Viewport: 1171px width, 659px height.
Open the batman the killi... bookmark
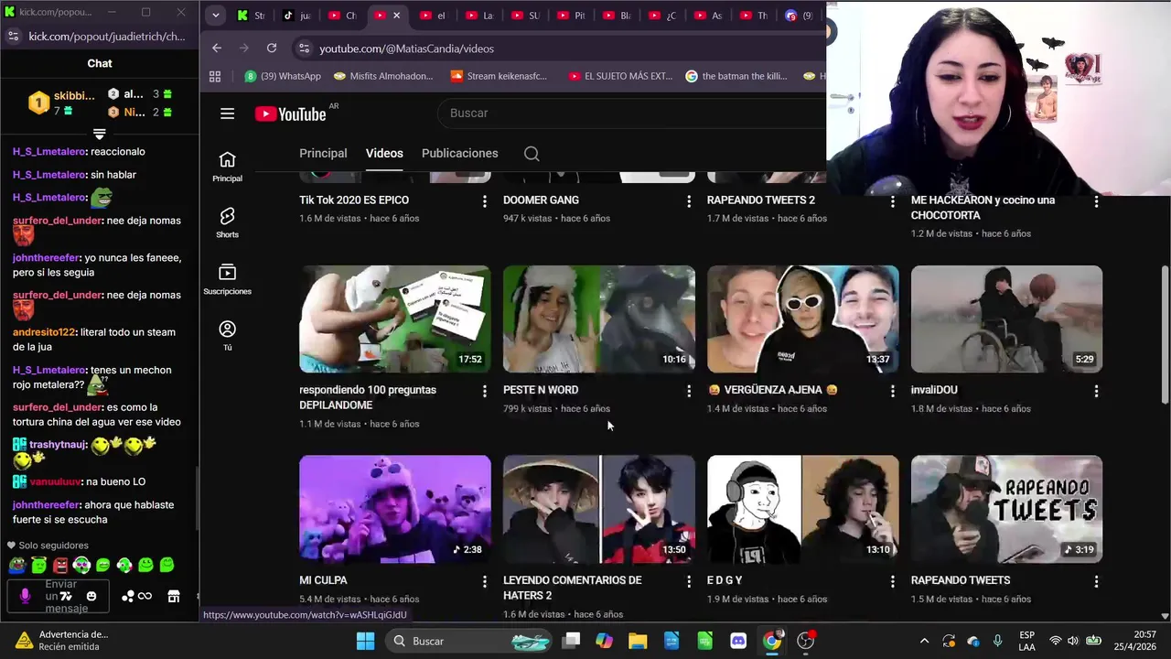click(736, 76)
